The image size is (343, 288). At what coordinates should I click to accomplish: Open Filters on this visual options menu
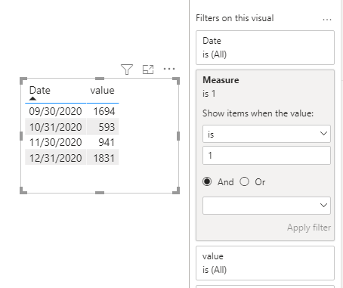click(x=327, y=20)
